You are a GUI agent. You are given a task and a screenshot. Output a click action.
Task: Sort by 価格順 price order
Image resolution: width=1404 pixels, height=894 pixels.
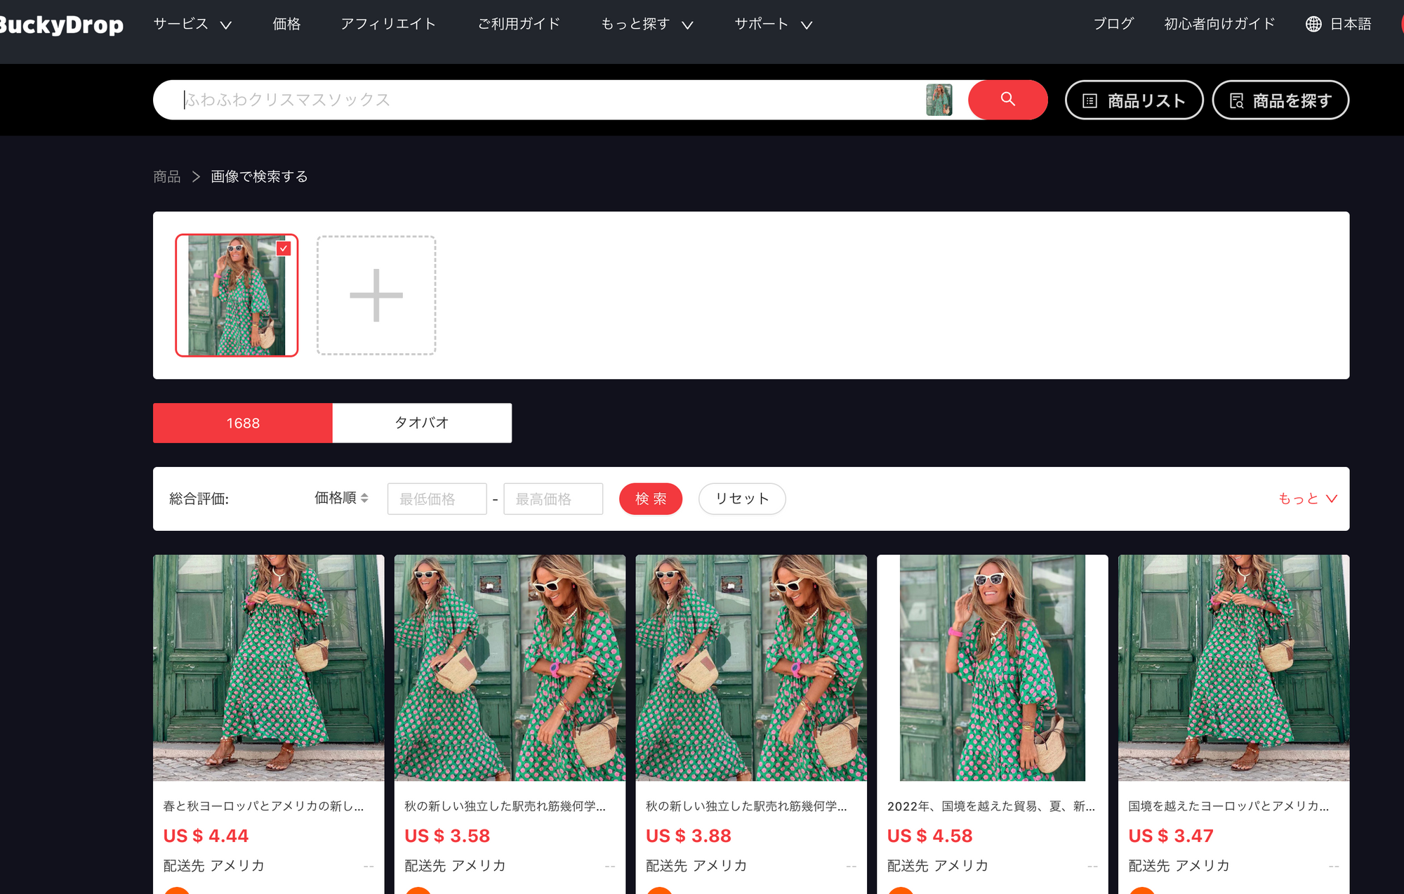pos(341,498)
